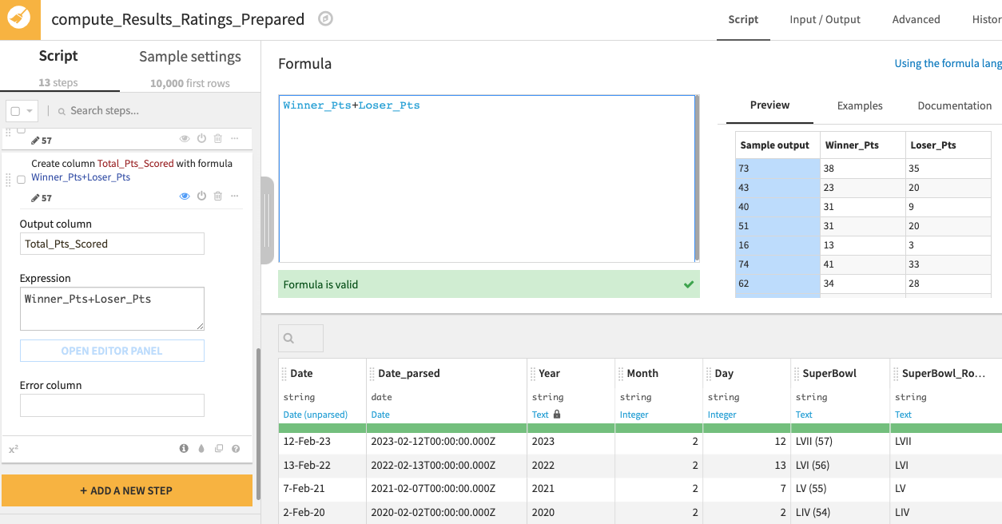1002x524 pixels.
Task: Select the pencil edit icon on step 57
Action: tap(34, 196)
